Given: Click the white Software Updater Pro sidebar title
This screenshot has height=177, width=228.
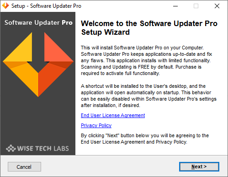Looking at the screenshot, I should coord(38,22).
